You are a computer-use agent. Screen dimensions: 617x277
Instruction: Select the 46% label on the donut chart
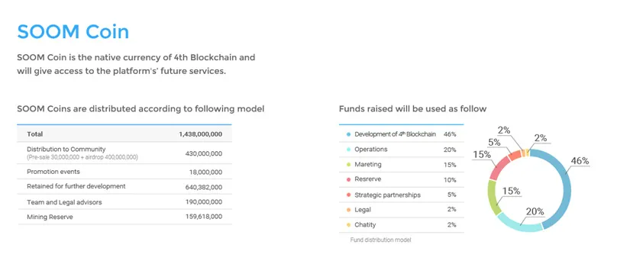(580, 161)
